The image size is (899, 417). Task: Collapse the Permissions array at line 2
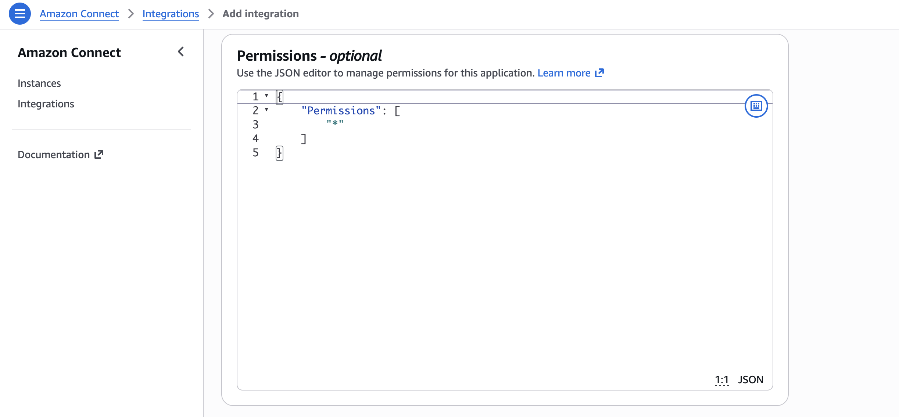(x=266, y=110)
